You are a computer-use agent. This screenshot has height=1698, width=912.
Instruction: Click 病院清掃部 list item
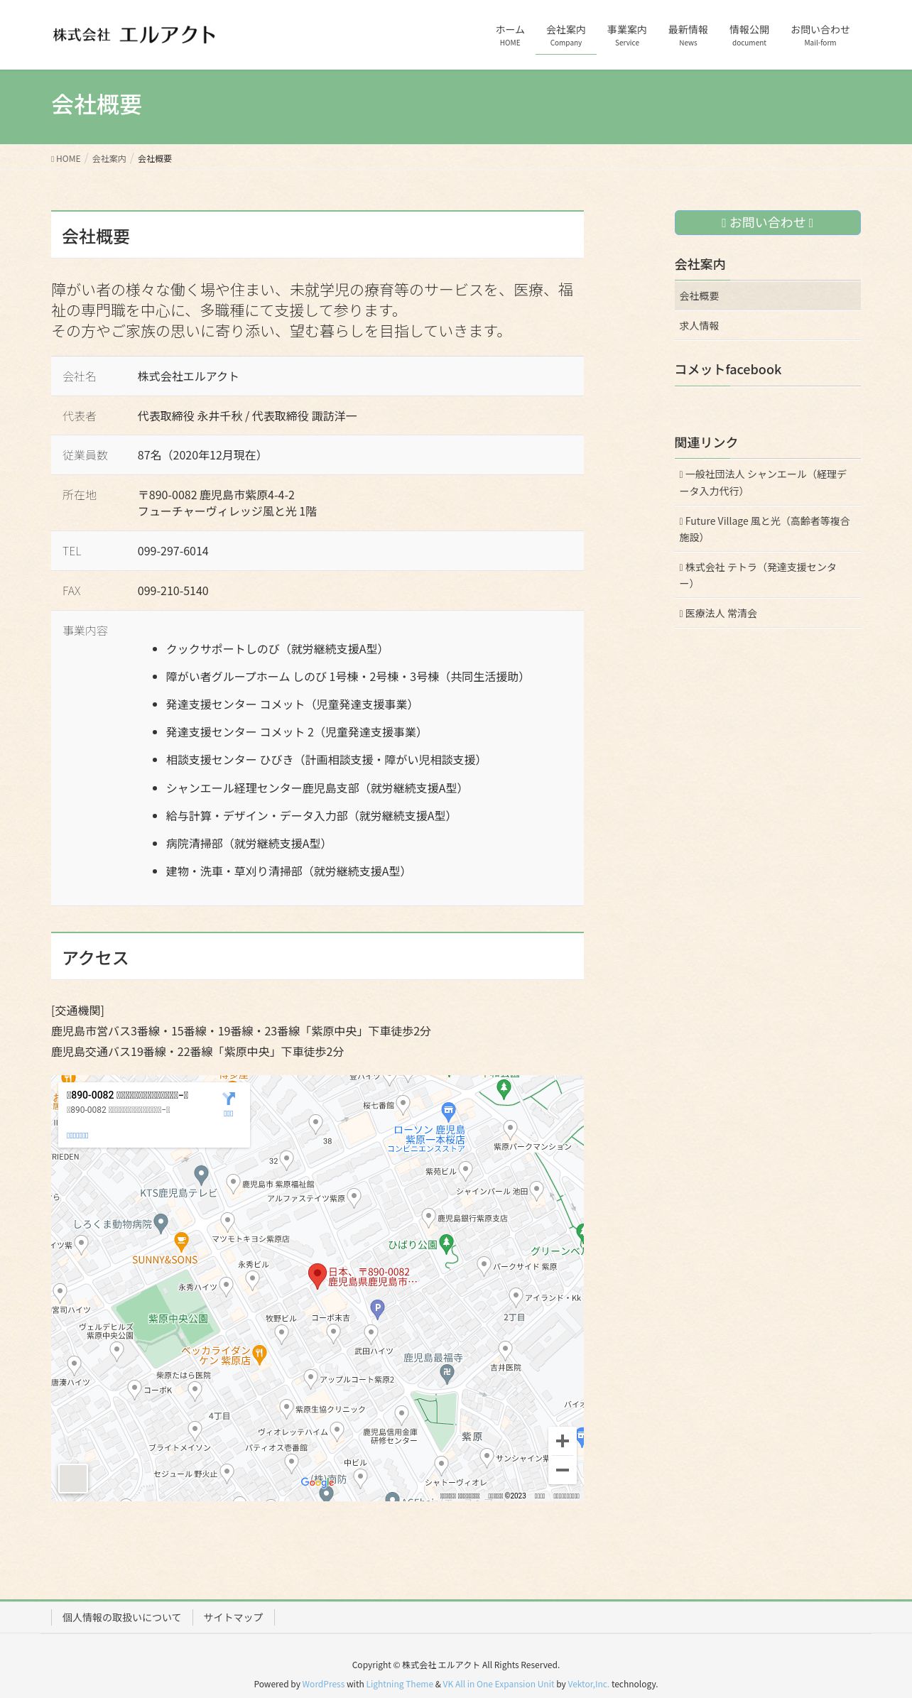pyautogui.click(x=248, y=844)
